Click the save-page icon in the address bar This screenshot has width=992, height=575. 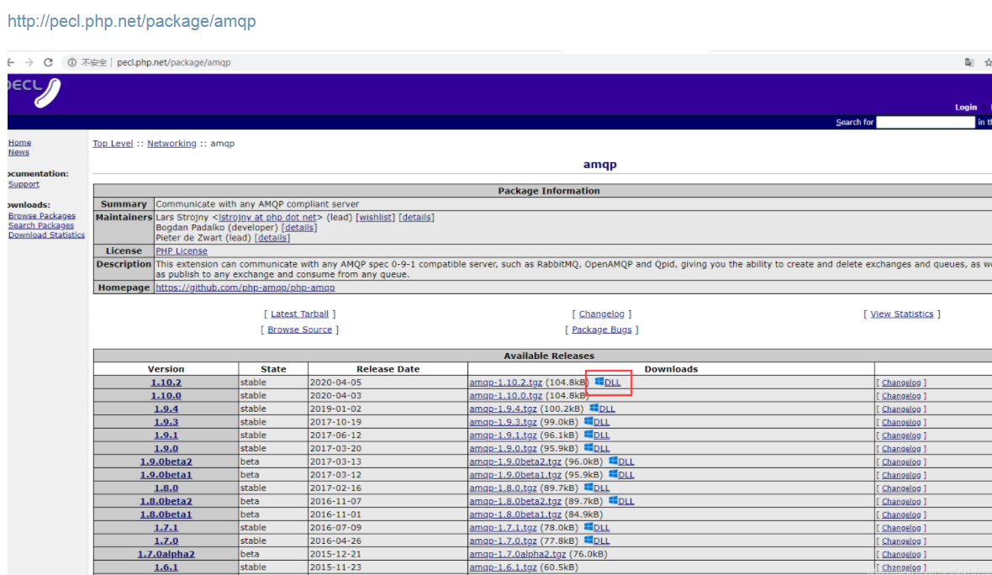tap(968, 61)
